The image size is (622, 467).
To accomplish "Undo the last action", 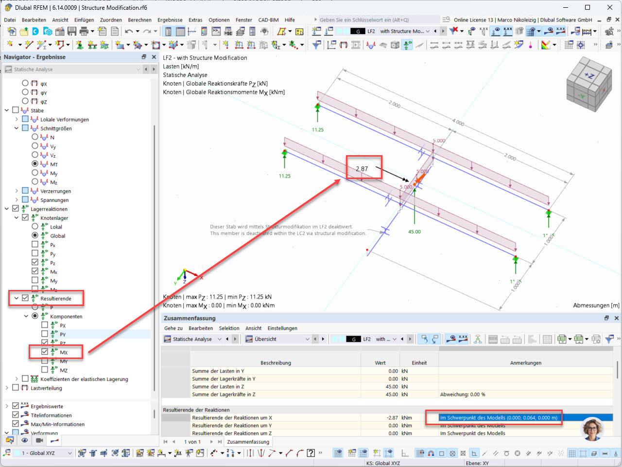I will (128, 31).
